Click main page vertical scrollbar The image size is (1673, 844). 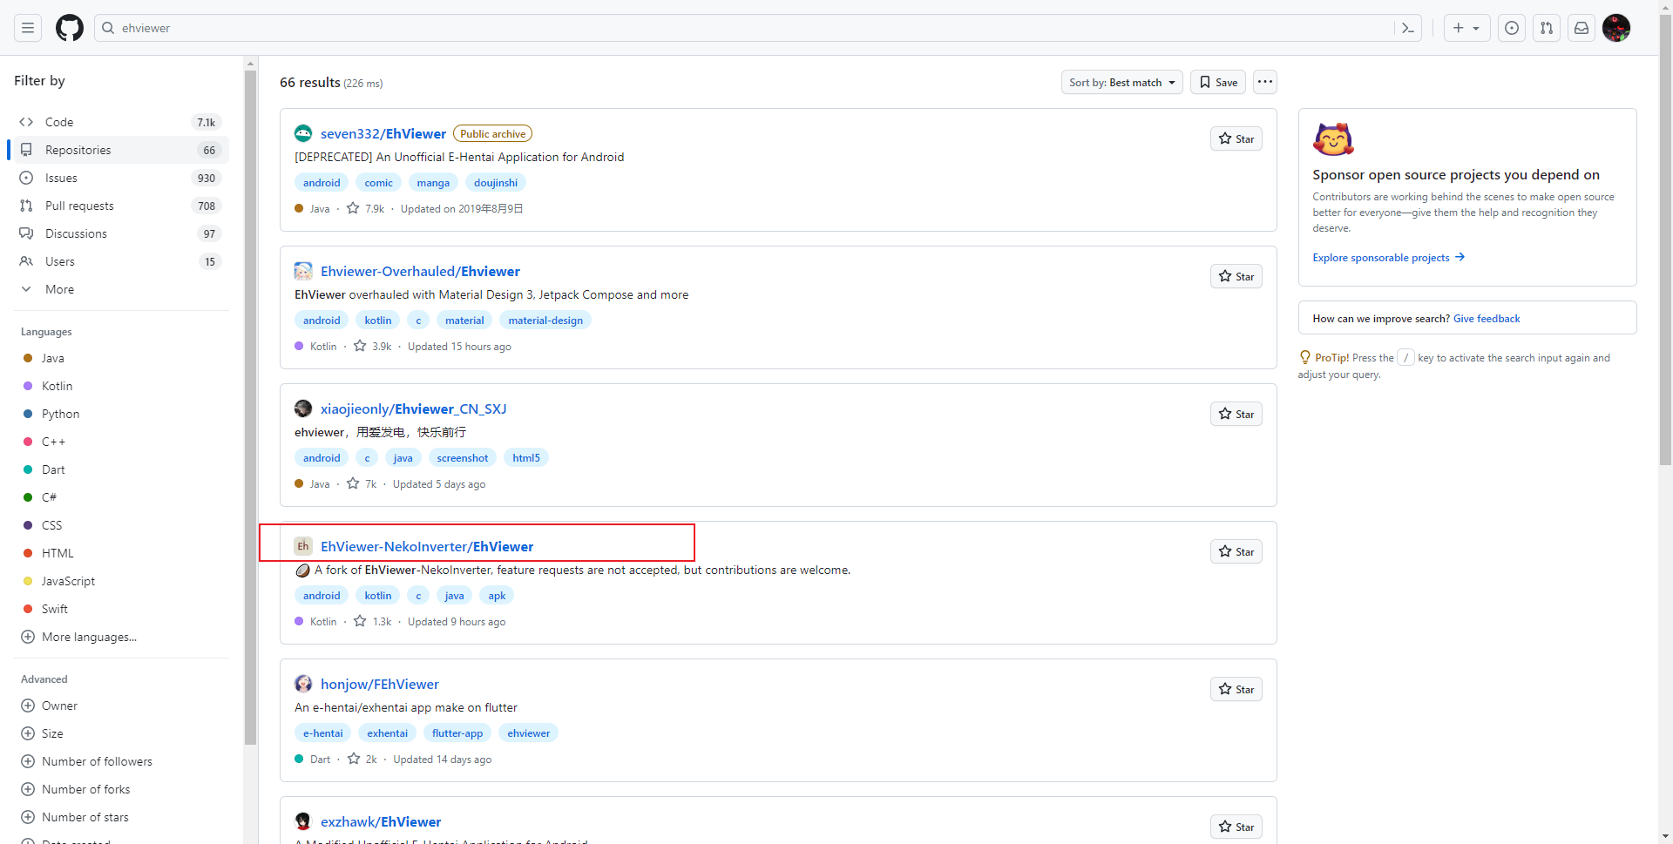(x=1666, y=240)
